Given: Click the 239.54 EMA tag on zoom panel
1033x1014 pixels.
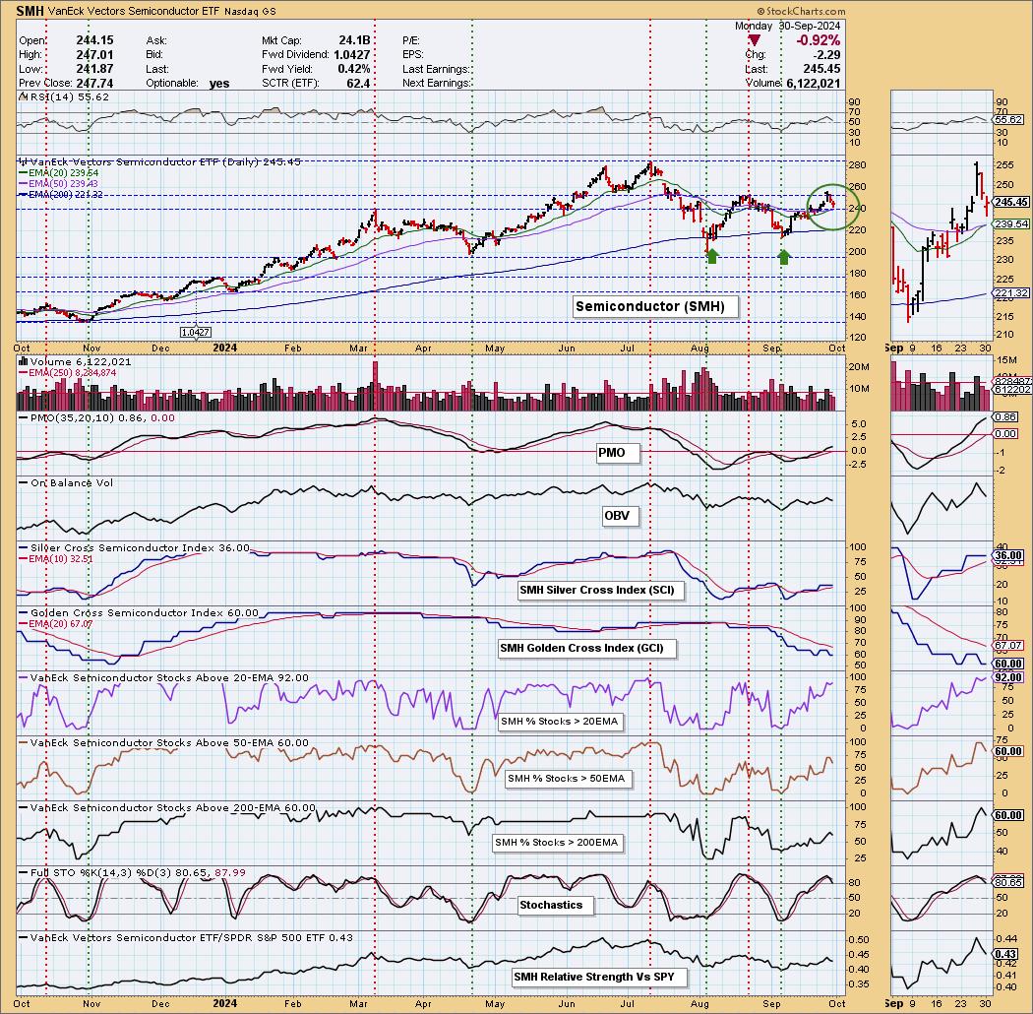Looking at the screenshot, I should point(1012,224).
